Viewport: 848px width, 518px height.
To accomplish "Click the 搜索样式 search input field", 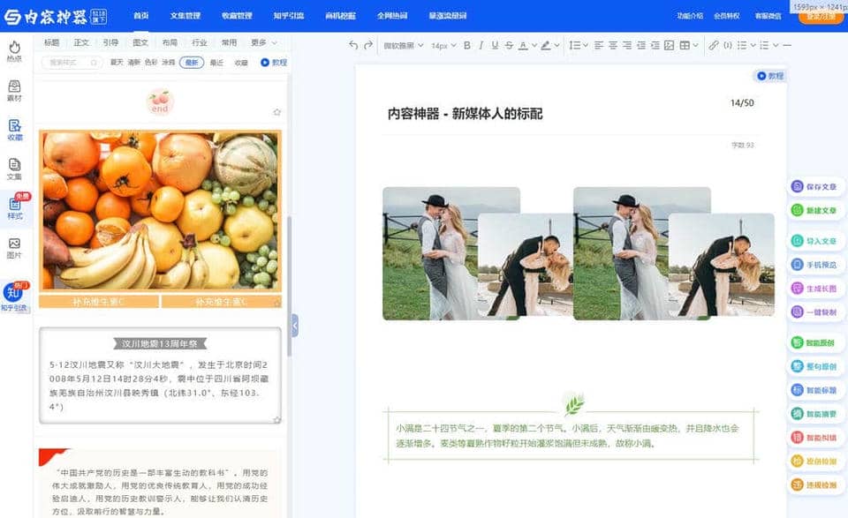I will pos(72,63).
